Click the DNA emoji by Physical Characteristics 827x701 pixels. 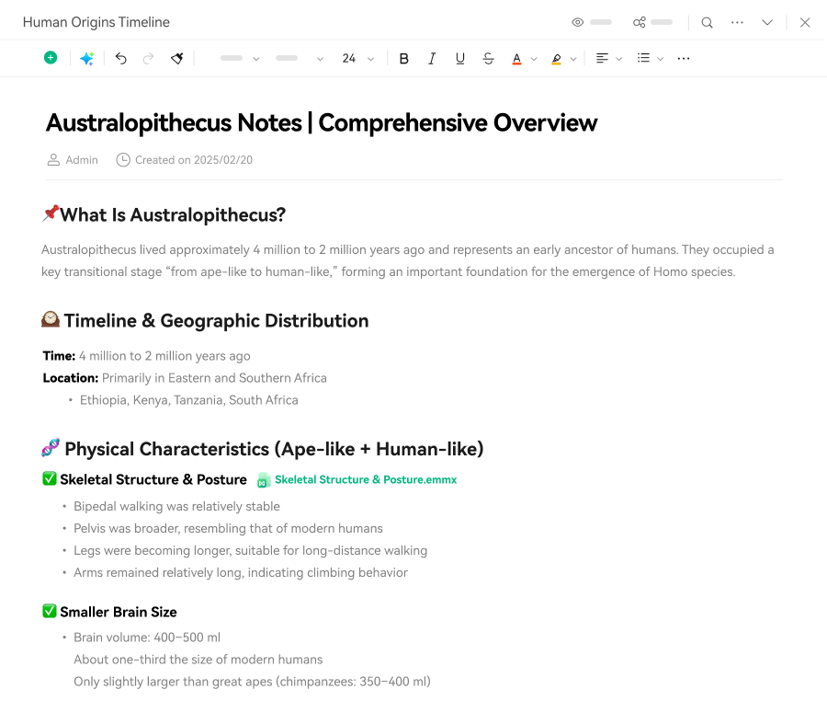[x=51, y=448]
